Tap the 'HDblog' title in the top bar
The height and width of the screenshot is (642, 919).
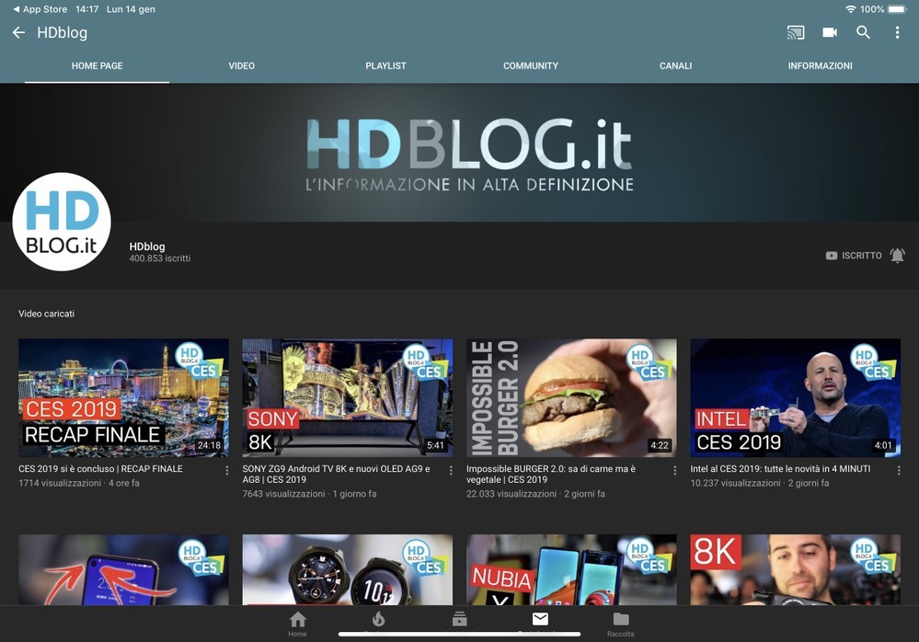[63, 33]
